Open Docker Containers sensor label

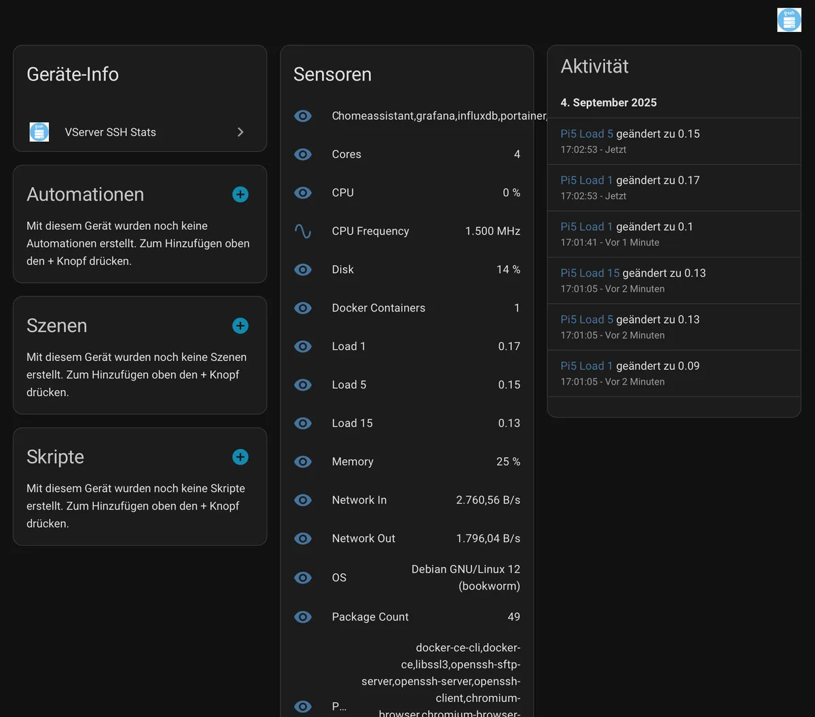click(x=378, y=308)
